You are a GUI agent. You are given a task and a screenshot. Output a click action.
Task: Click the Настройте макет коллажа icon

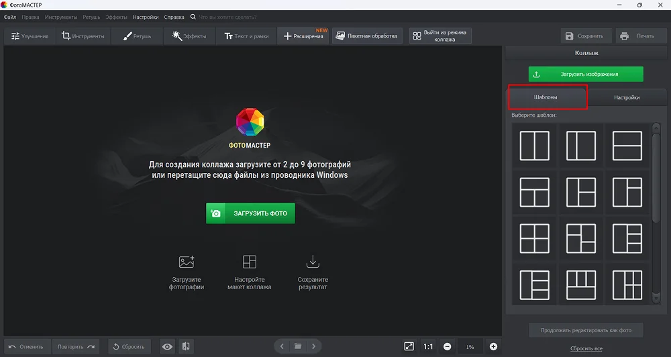[x=250, y=262]
